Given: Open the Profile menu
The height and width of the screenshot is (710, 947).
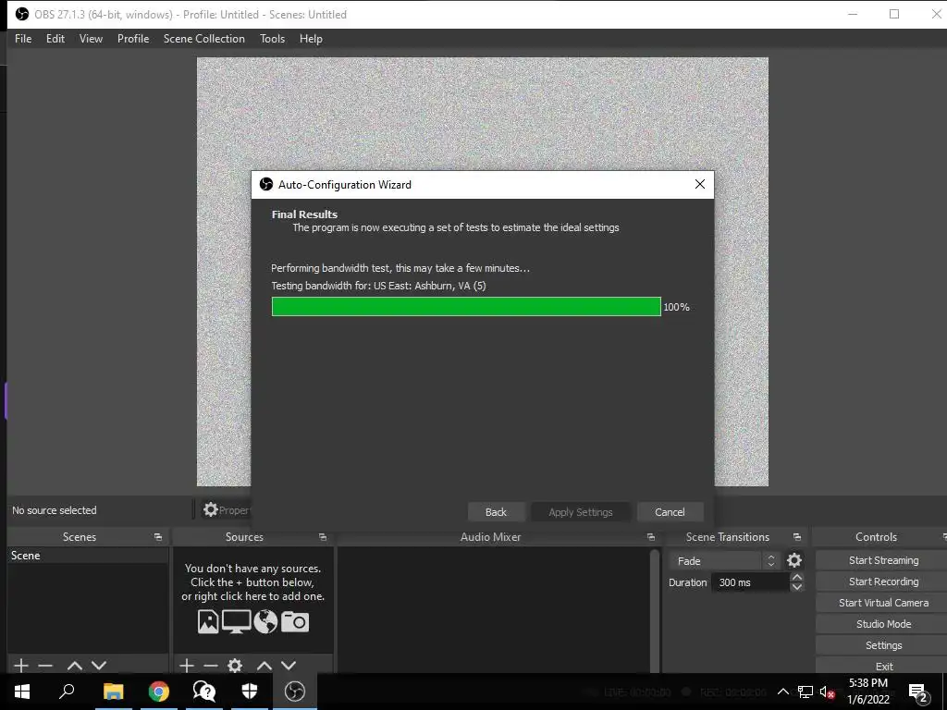Looking at the screenshot, I should point(133,39).
